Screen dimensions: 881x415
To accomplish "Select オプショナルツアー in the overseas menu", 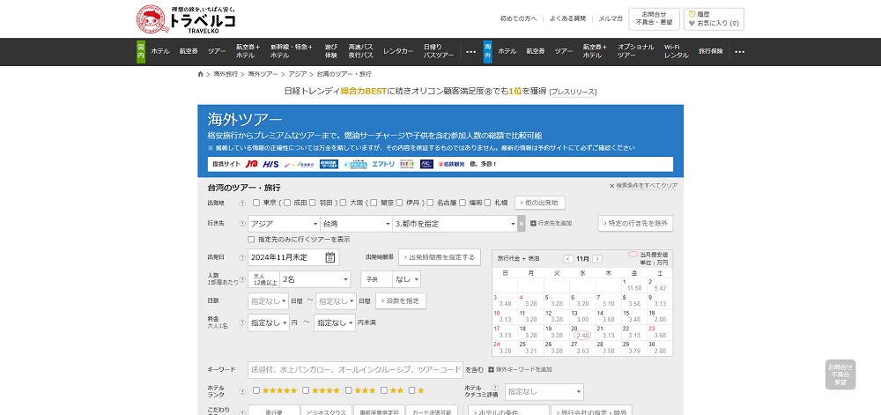I will (634, 51).
